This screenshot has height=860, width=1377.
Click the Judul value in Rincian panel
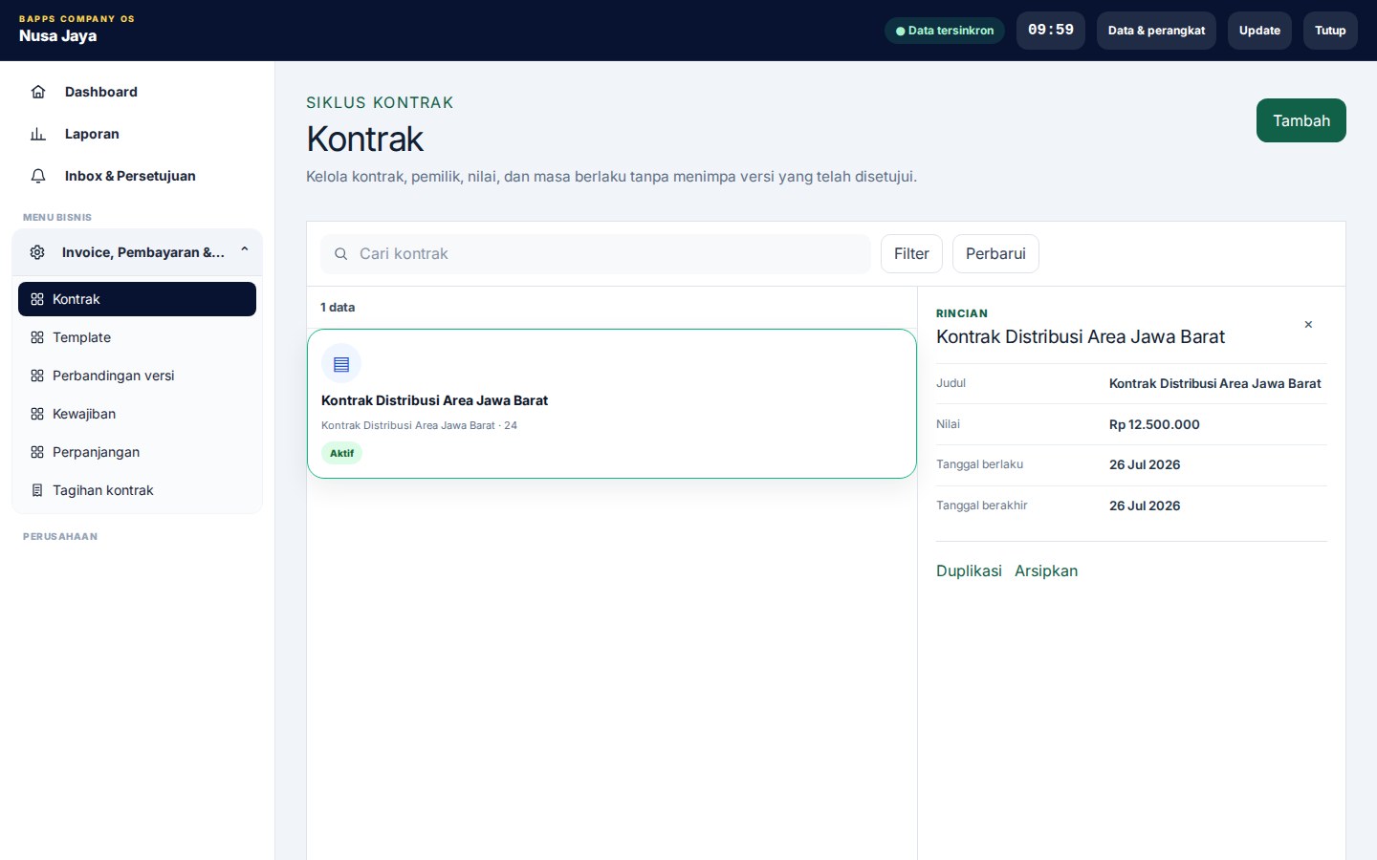tap(1214, 383)
